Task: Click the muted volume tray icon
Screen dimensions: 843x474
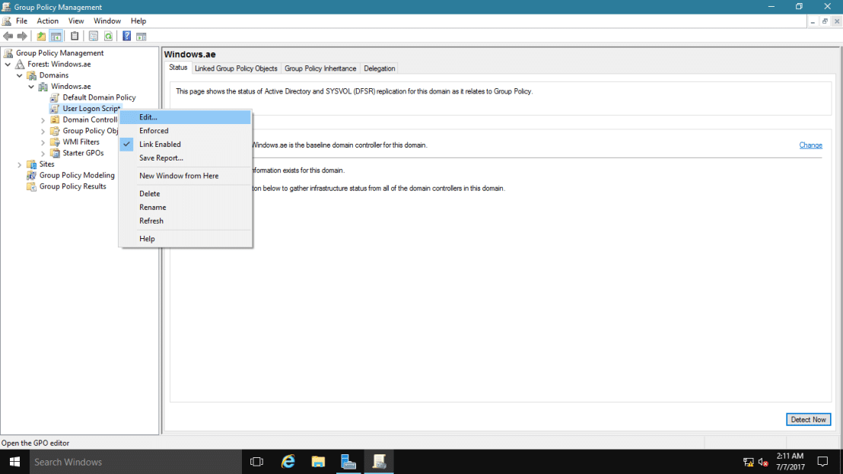Action: [x=763, y=462]
